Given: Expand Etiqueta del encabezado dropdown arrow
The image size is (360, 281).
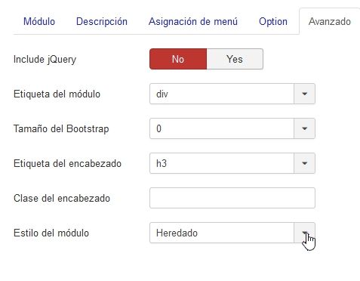Looking at the screenshot, I should click(304, 163).
